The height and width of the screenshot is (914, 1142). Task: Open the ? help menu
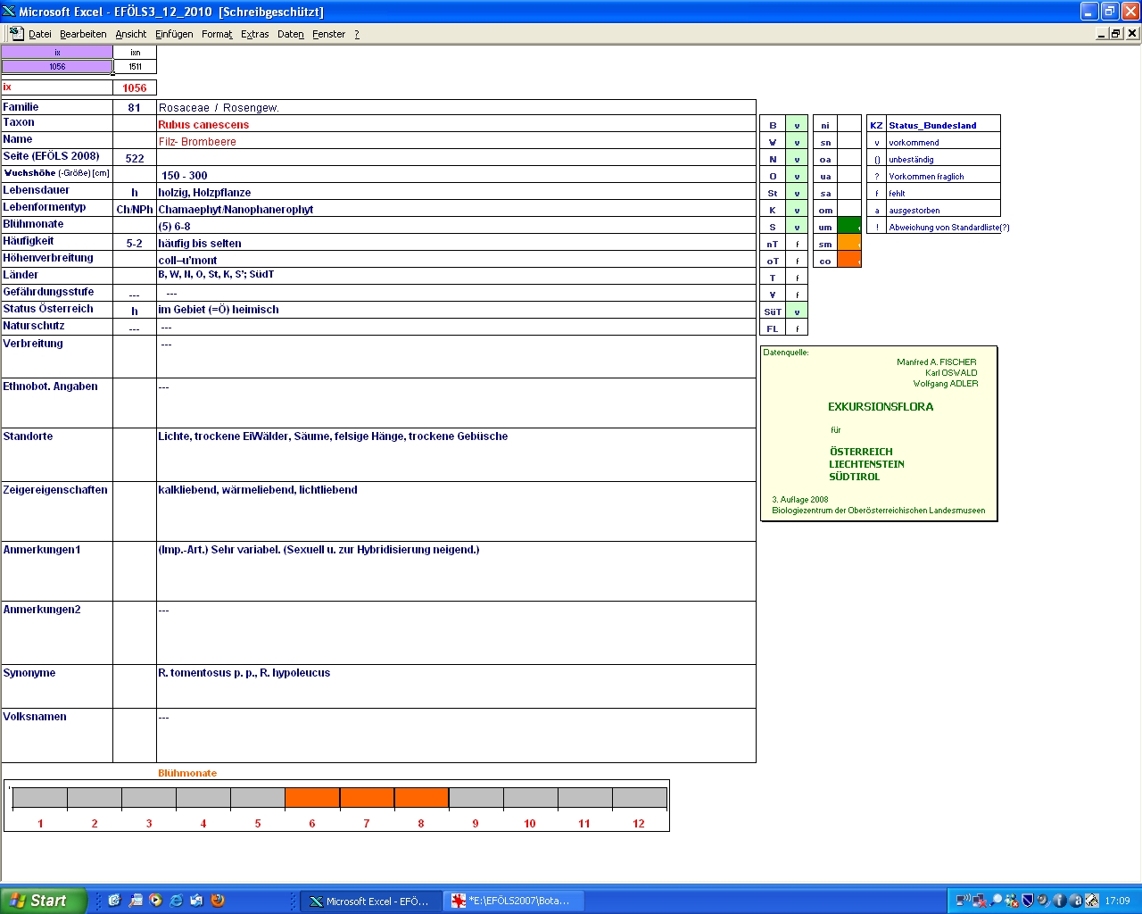pos(357,34)
